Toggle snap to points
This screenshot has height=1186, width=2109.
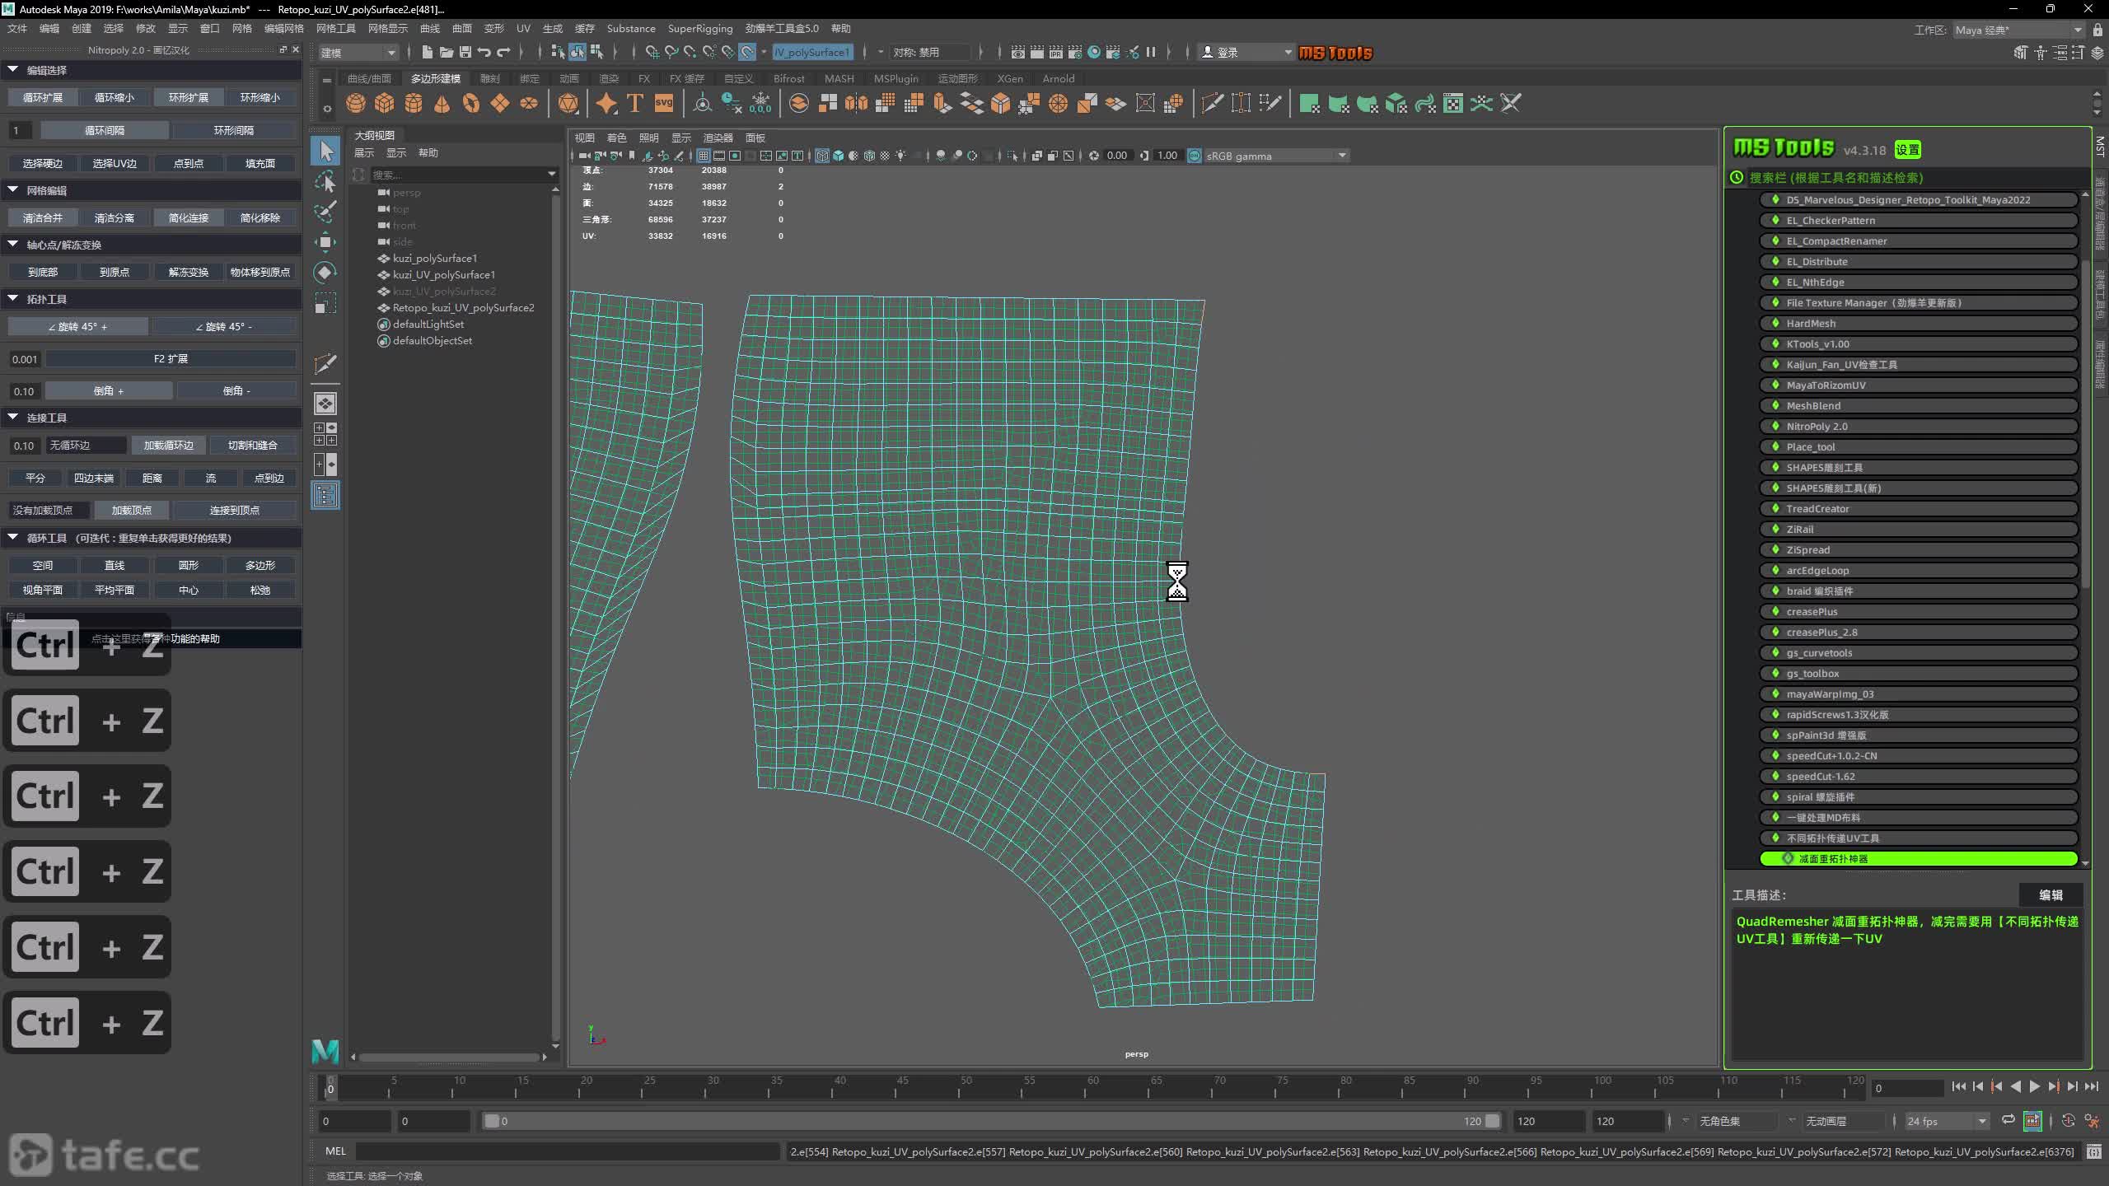pos(690,52)
